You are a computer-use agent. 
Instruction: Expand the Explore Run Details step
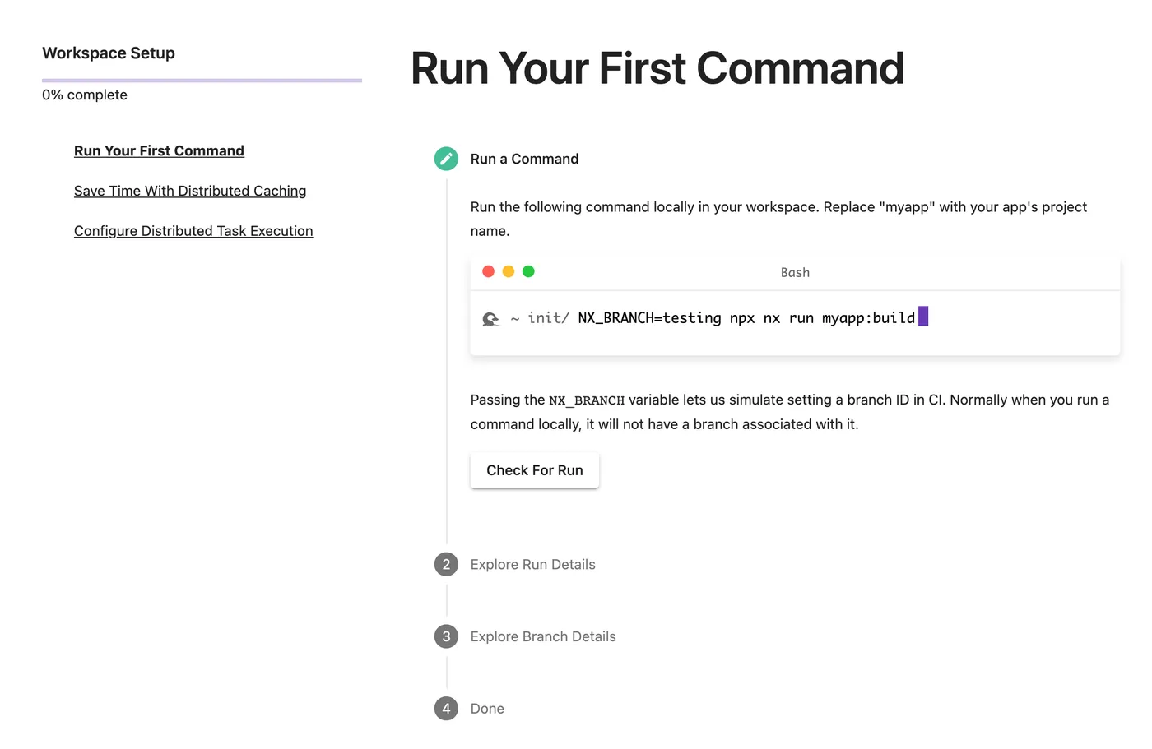(532, 565)
